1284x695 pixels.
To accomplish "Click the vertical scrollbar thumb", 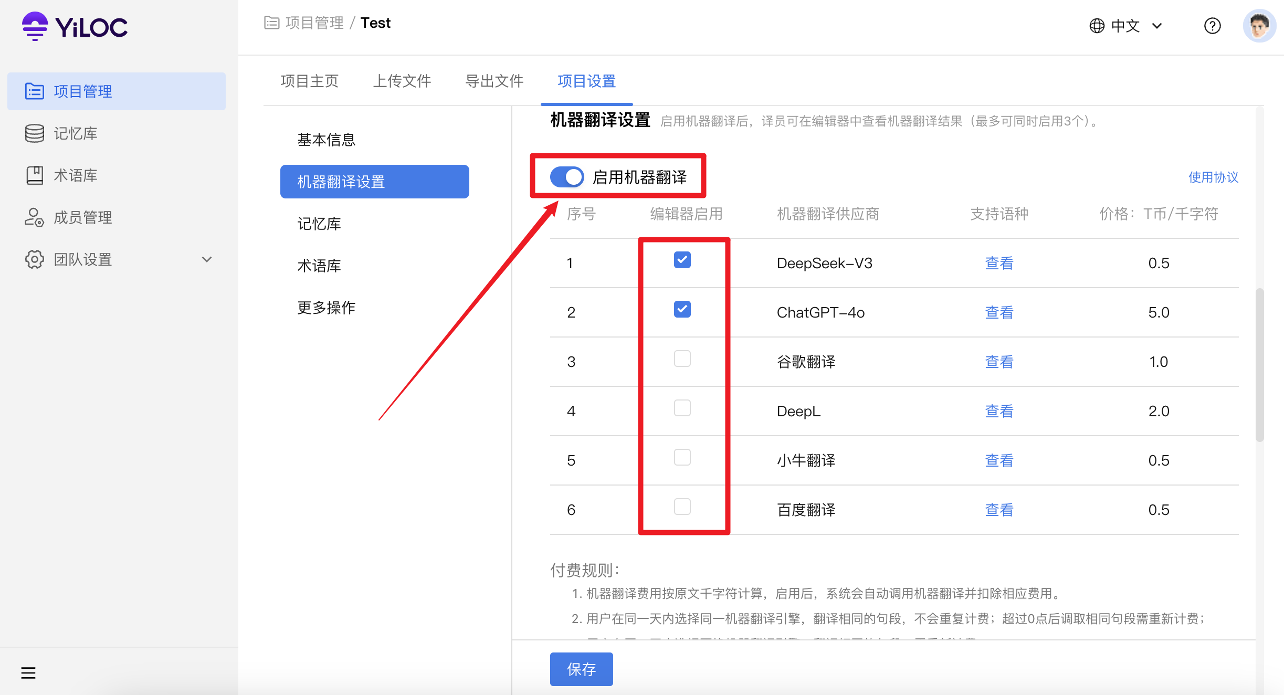I will pyautogui.click(x=1259, y=365).
